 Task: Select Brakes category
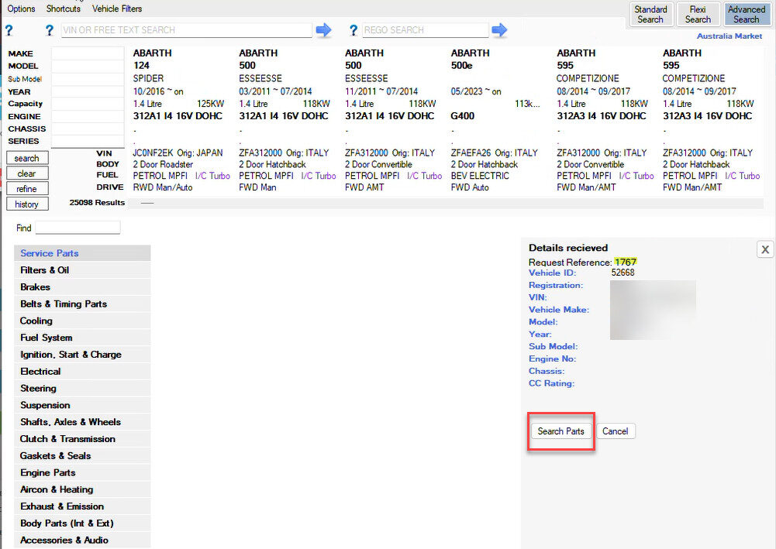(83, 287)
